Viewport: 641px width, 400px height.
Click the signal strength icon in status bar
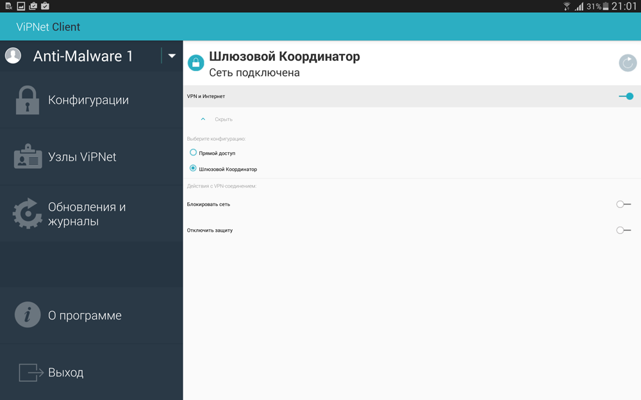click(x=579, y=6)
